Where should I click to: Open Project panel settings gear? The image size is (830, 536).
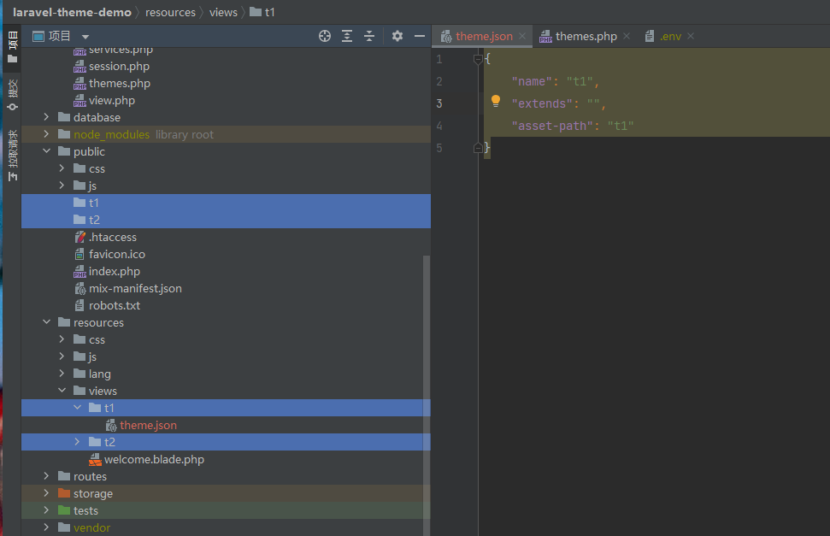397,36
